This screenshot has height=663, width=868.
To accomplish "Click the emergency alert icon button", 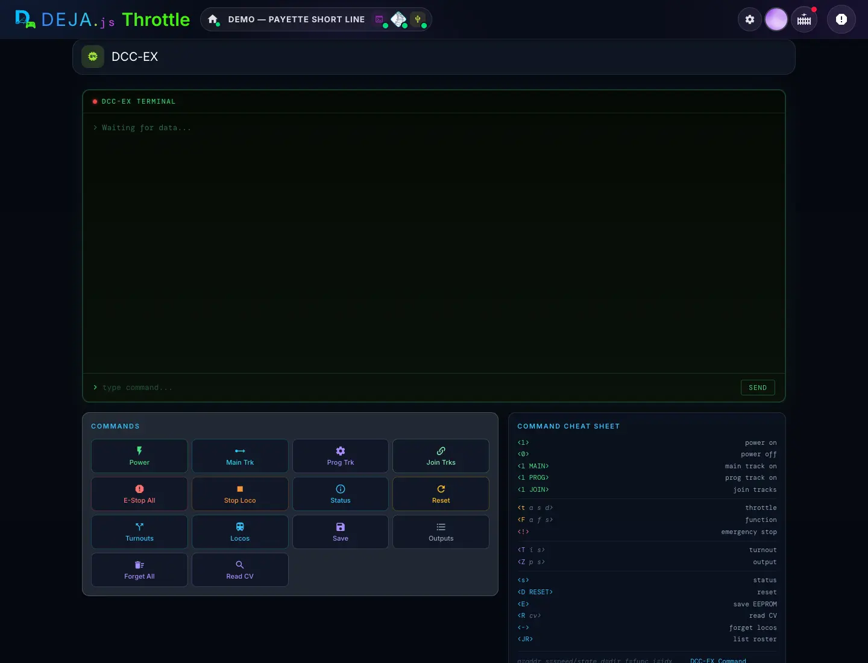I will click(841, 19).
